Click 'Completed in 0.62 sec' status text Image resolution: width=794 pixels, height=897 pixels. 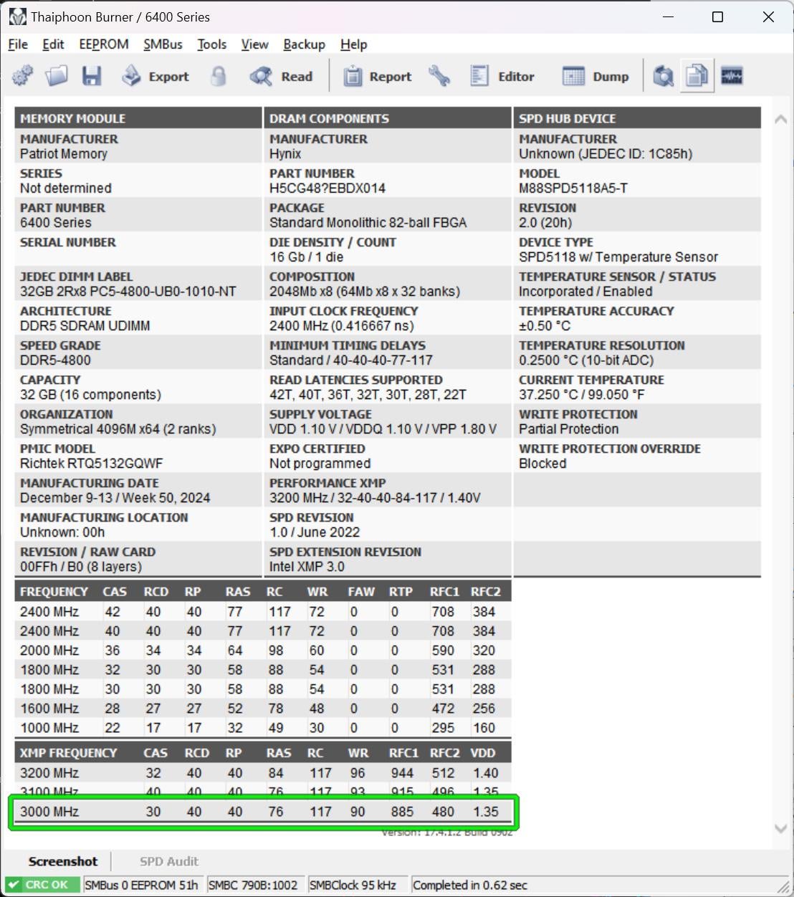point(470,885)
